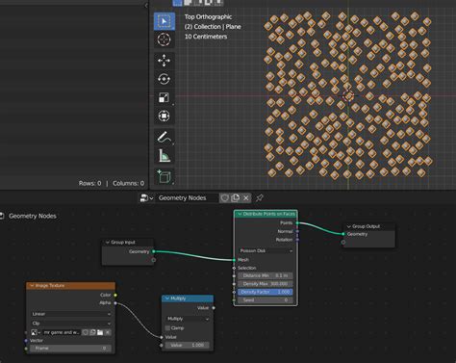
Task: Click the Selection input socket
Action: point(234,268)
